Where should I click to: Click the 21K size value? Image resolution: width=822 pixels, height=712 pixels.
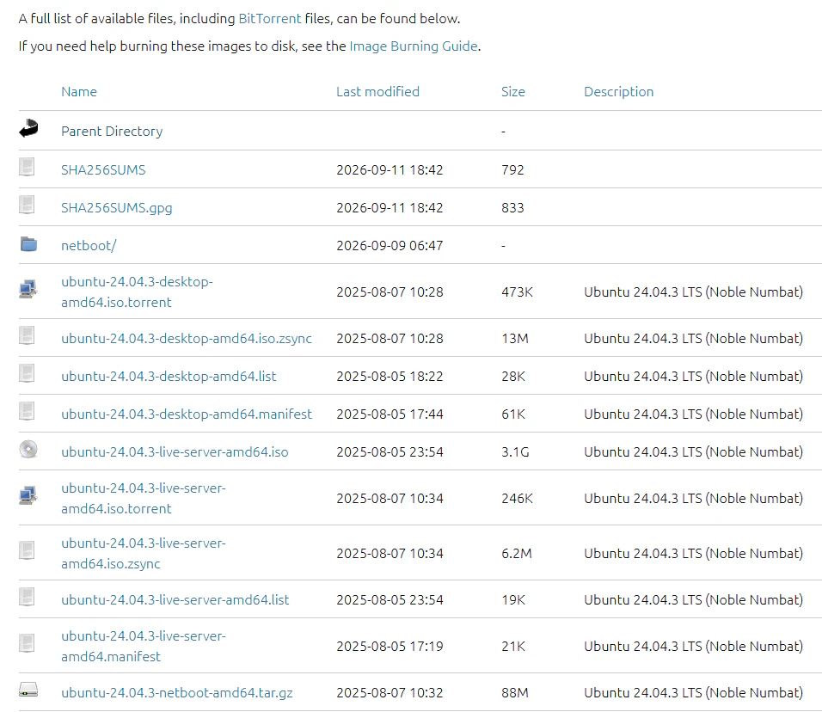512,646
